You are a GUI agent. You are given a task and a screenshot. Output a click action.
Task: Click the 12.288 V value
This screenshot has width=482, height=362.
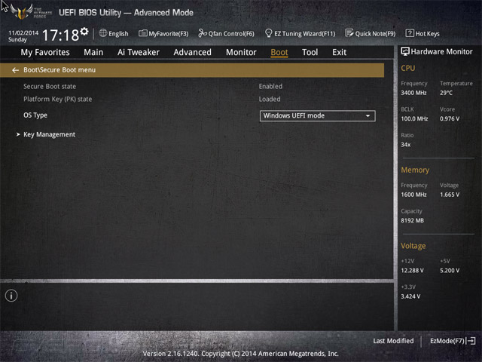coord(412,270)
